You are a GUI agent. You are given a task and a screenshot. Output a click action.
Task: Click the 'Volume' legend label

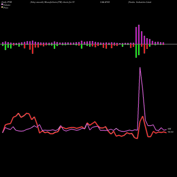coord(7,5)
